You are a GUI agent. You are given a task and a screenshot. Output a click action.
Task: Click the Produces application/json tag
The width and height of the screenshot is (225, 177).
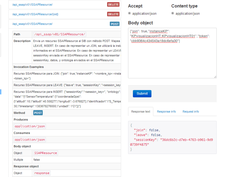click(30, 126)
